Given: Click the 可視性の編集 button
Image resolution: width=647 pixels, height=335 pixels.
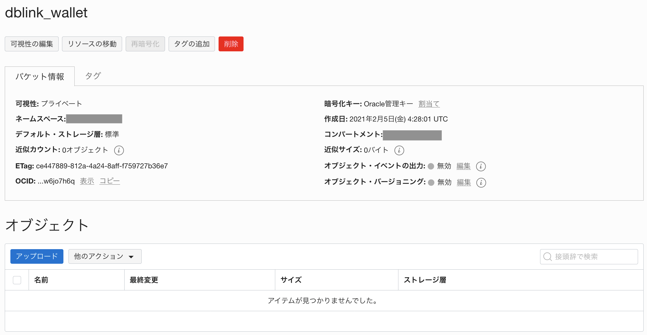Looking at the screenshot, I should 31,44.
